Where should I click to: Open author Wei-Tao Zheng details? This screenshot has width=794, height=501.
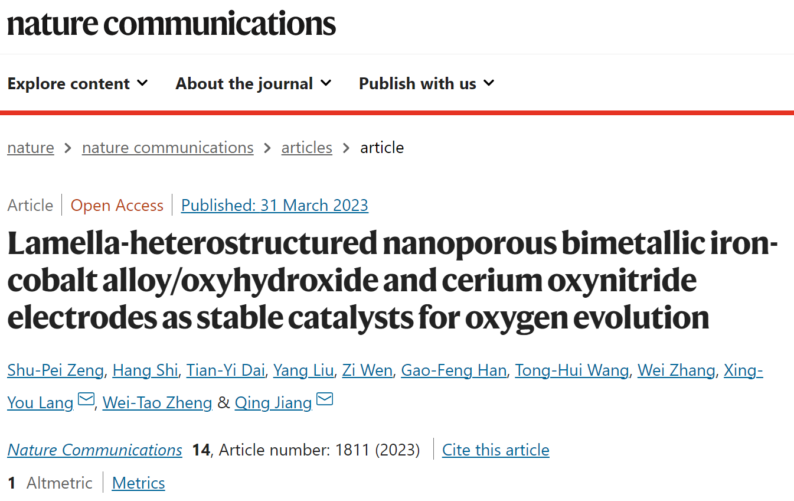coord(158,403)
